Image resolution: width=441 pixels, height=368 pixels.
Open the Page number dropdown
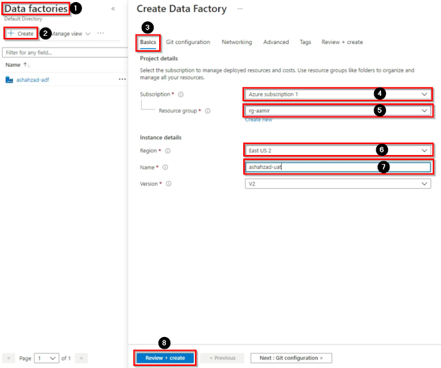click(46, 358)
